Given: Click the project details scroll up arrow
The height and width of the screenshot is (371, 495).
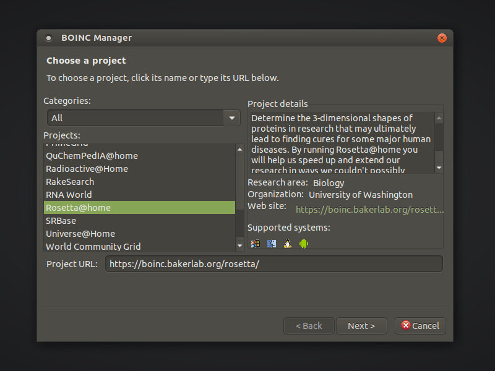Looking at the screenshot, I should click(439, 118).
